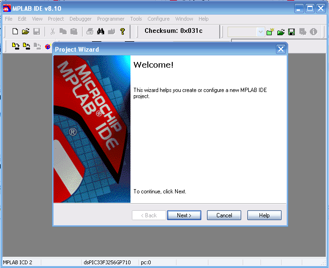The height and width of the screenshot is (268, 329).
Task: Click the greyed ICD 2 transfer icon
Action: coord(38,46)
